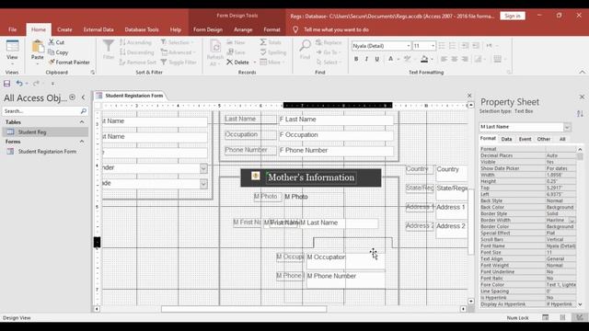Align text left
The height and width of the screenshot is (331, 589).
click(444, 59)
